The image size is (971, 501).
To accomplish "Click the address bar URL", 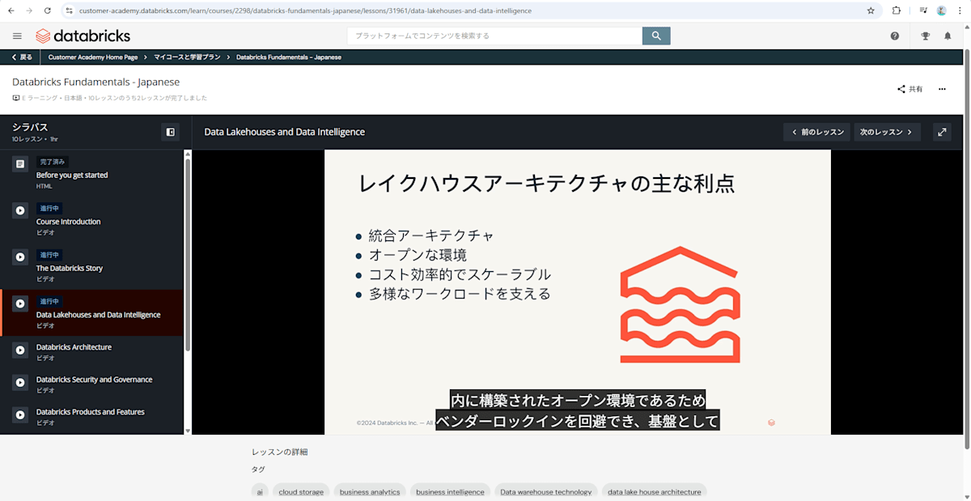I will 305,11.
